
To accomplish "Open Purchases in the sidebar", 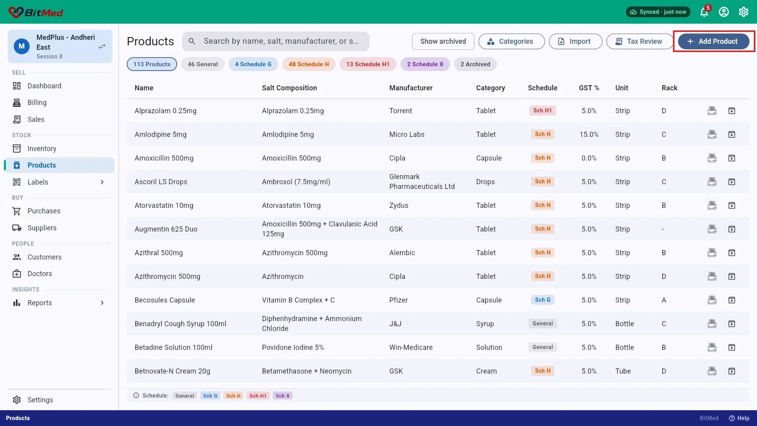I will point(59,211).
